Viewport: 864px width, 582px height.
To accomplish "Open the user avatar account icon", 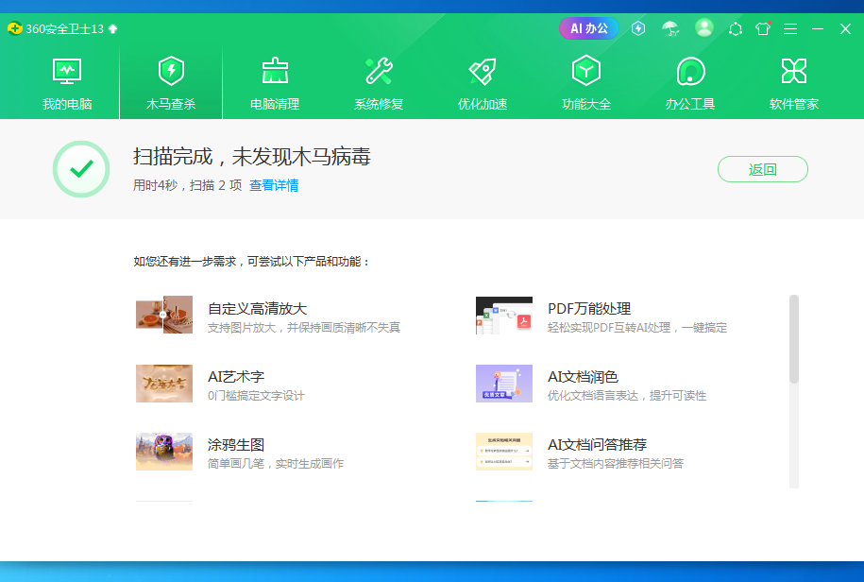I will (x=703, y=27).
